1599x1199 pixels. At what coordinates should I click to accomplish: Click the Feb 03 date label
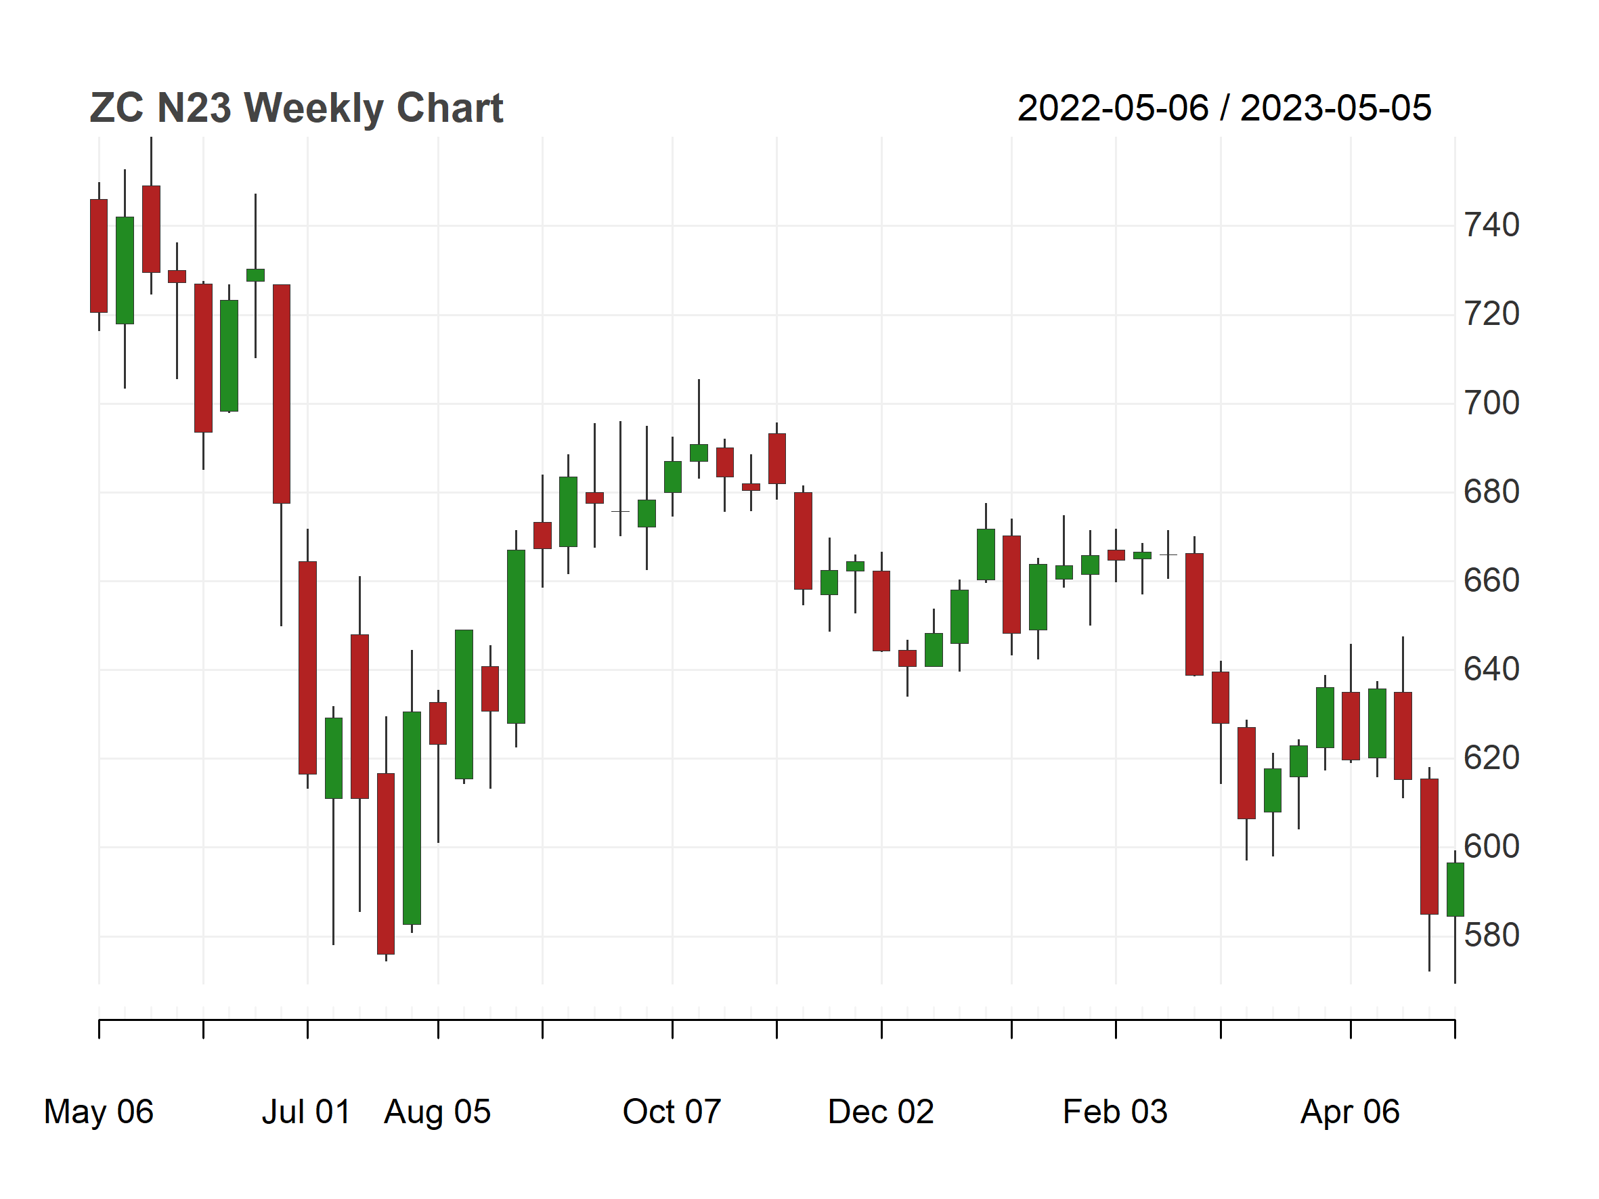pos(1116,1112)
